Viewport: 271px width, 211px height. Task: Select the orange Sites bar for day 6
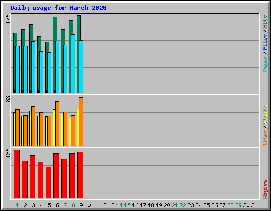[x=57, y=123]
